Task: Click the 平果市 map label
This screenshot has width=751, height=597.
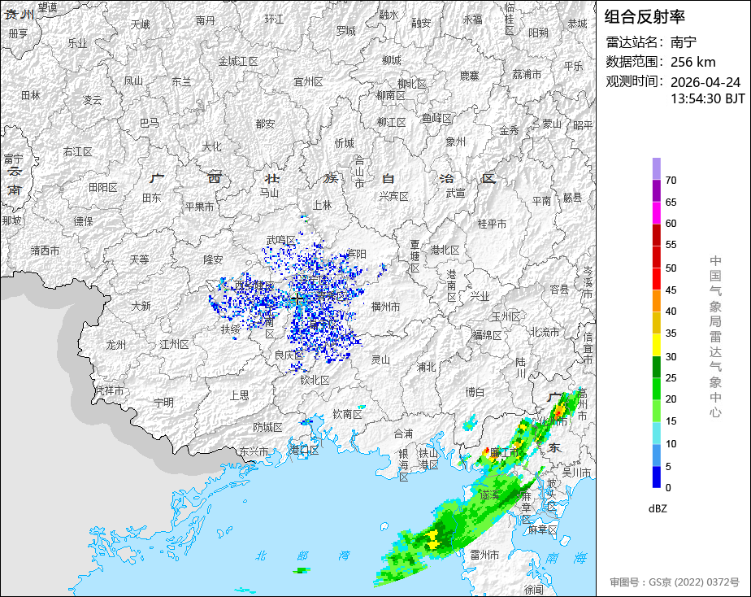Action: (x=199, y=207)
